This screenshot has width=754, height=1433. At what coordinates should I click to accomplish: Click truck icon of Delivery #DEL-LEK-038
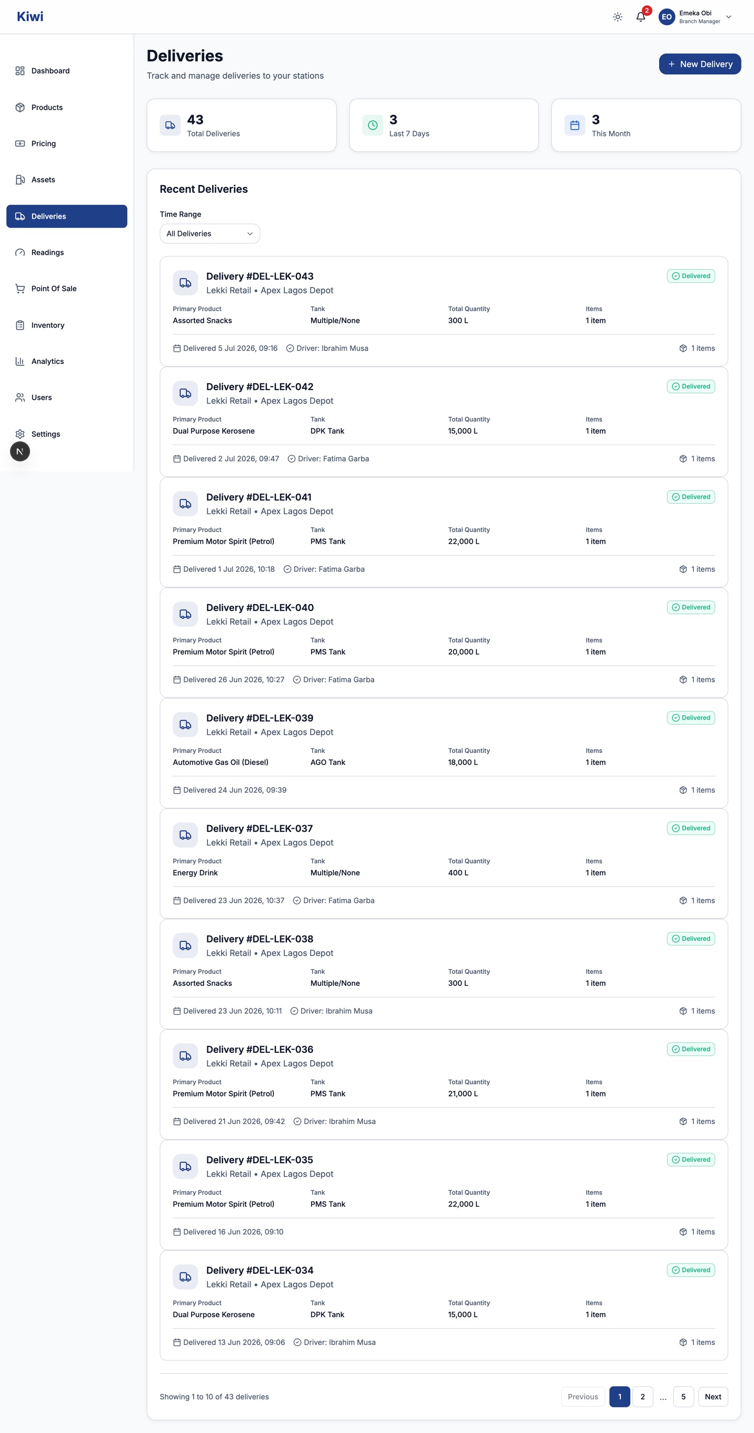[x=185, y=946]
